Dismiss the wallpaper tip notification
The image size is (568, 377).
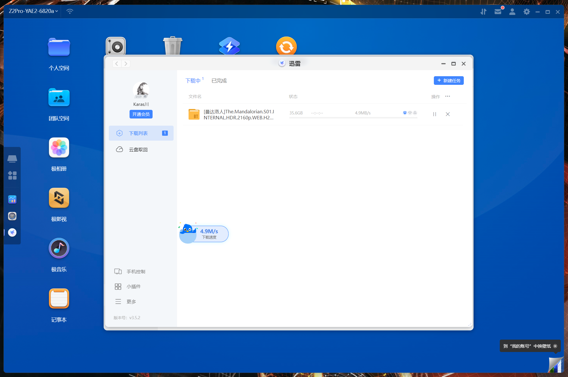tap(555, 346)
